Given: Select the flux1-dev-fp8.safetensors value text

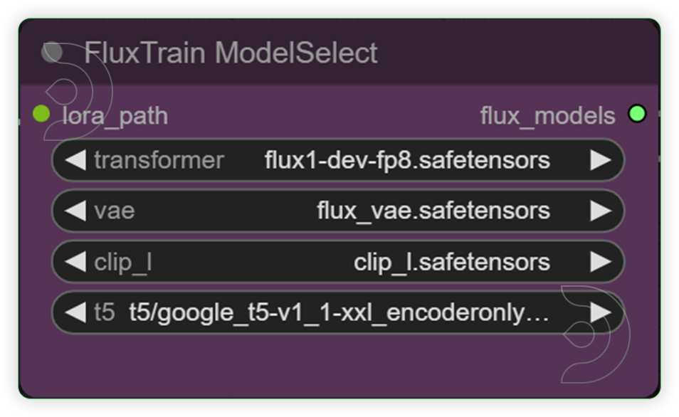Looking at the screenshot, I should 406,160.
